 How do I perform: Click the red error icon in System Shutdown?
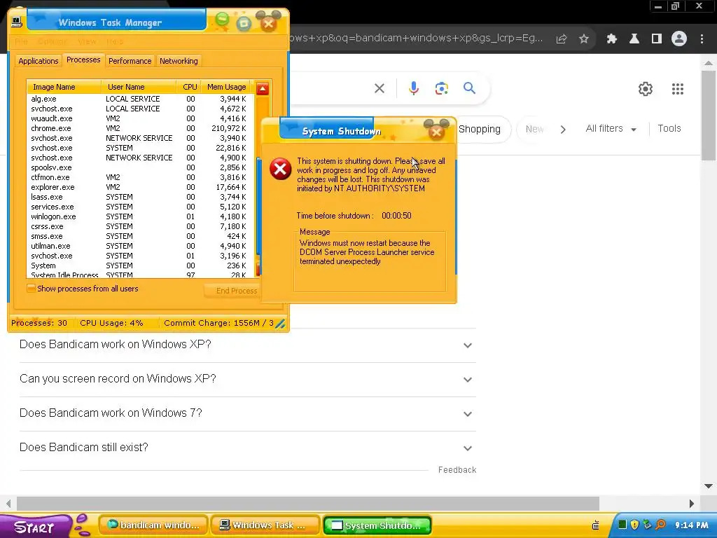(x=280, y=169)
